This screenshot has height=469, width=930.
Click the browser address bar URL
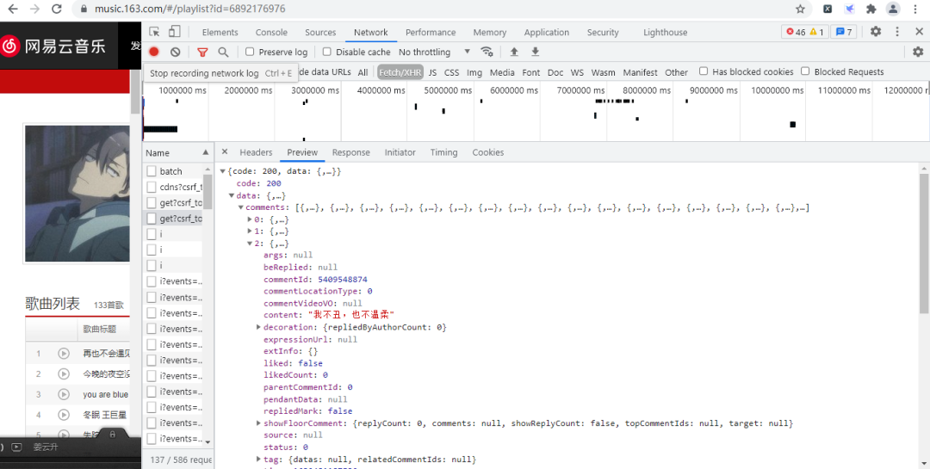[189, 9]
